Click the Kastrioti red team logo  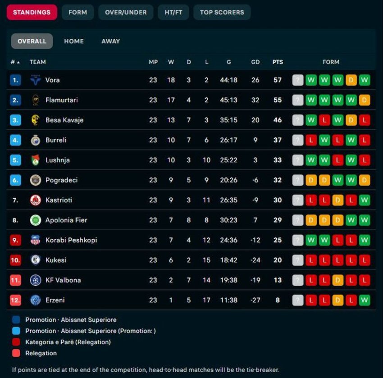click(36, 200)
